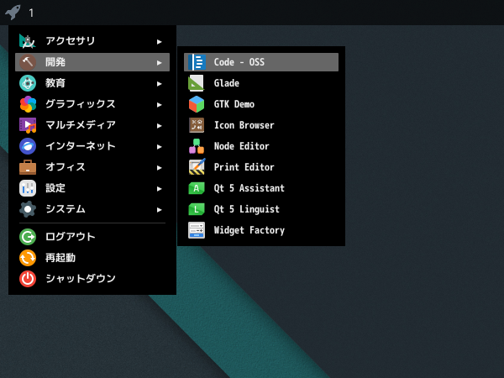Expand the アクセサリ submenu arrow

159,42
